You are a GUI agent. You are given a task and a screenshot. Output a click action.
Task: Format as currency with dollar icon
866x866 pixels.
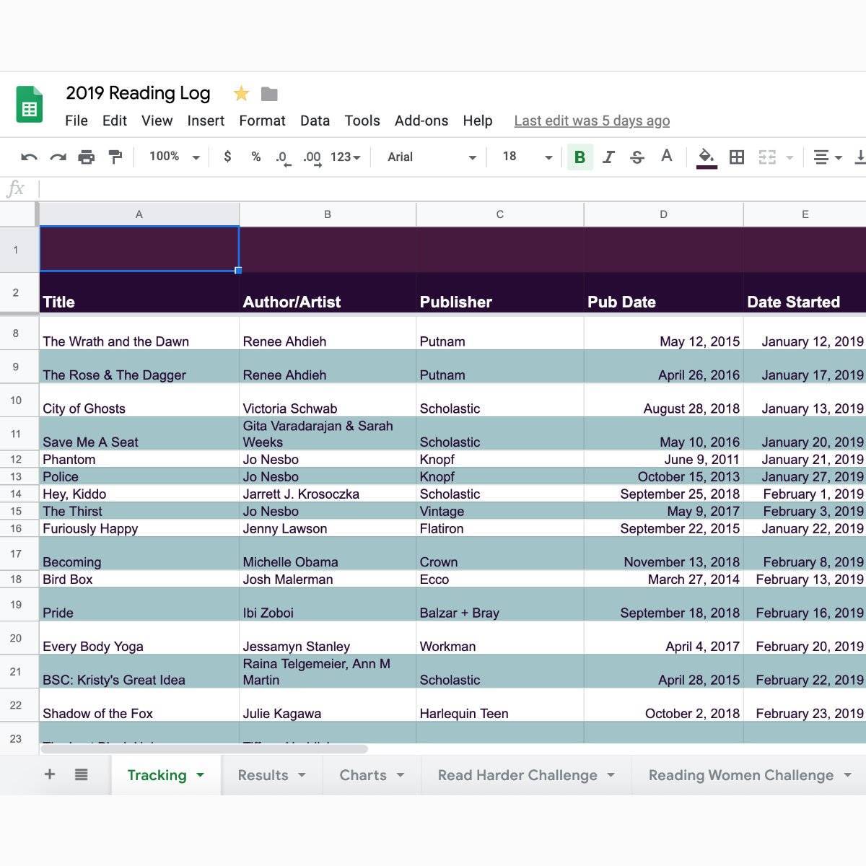coord(227,157)
